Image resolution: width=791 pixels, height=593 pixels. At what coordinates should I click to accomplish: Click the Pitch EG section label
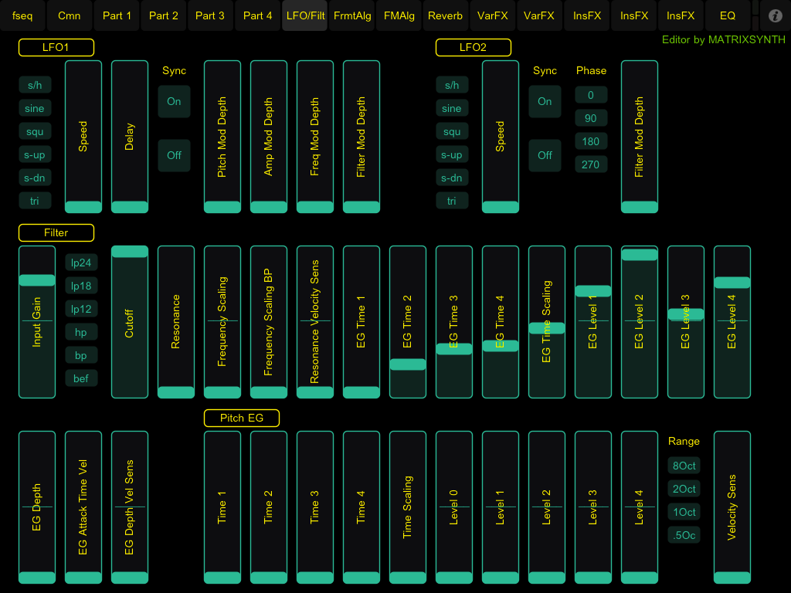pos(242,418)
